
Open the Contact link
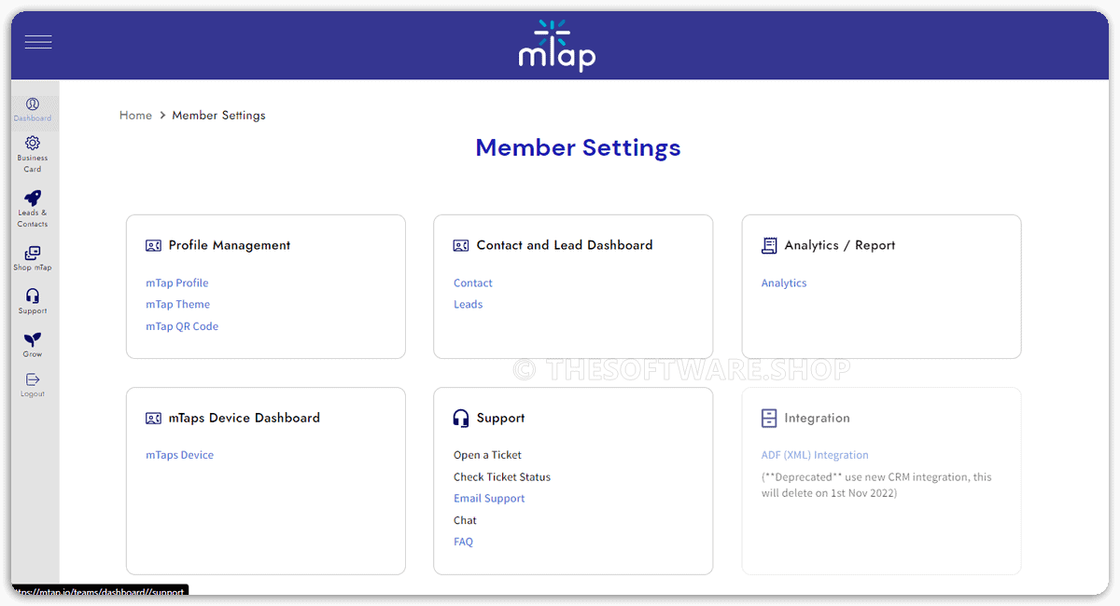coord(473,283)
